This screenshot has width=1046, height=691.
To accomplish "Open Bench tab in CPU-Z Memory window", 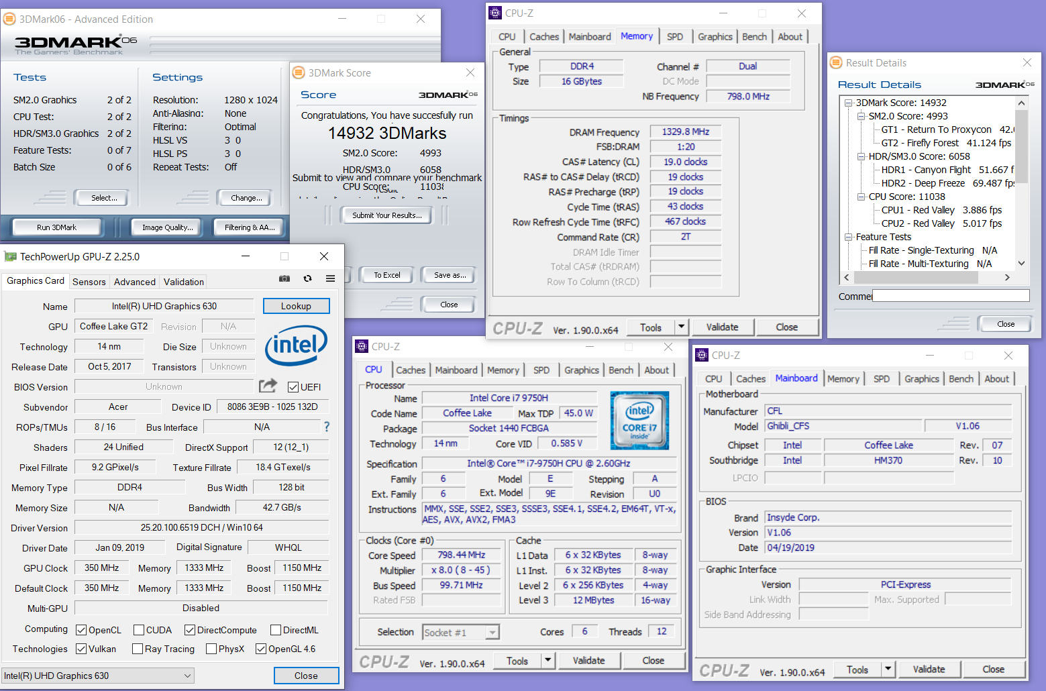I will pyautogui.click(x=754, y=37).
